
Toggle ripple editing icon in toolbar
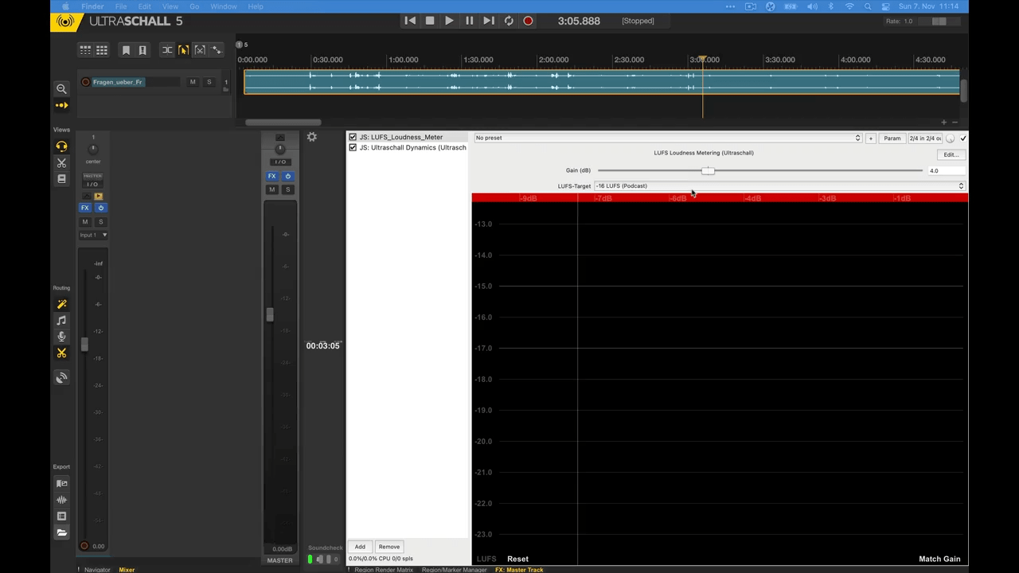click(167, 50)
